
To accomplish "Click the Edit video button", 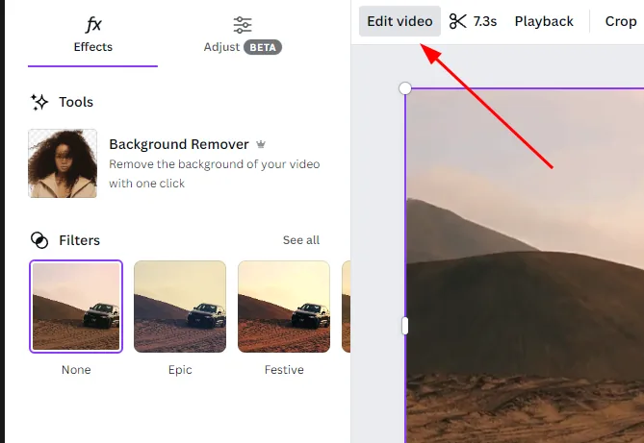I will 399,21.
